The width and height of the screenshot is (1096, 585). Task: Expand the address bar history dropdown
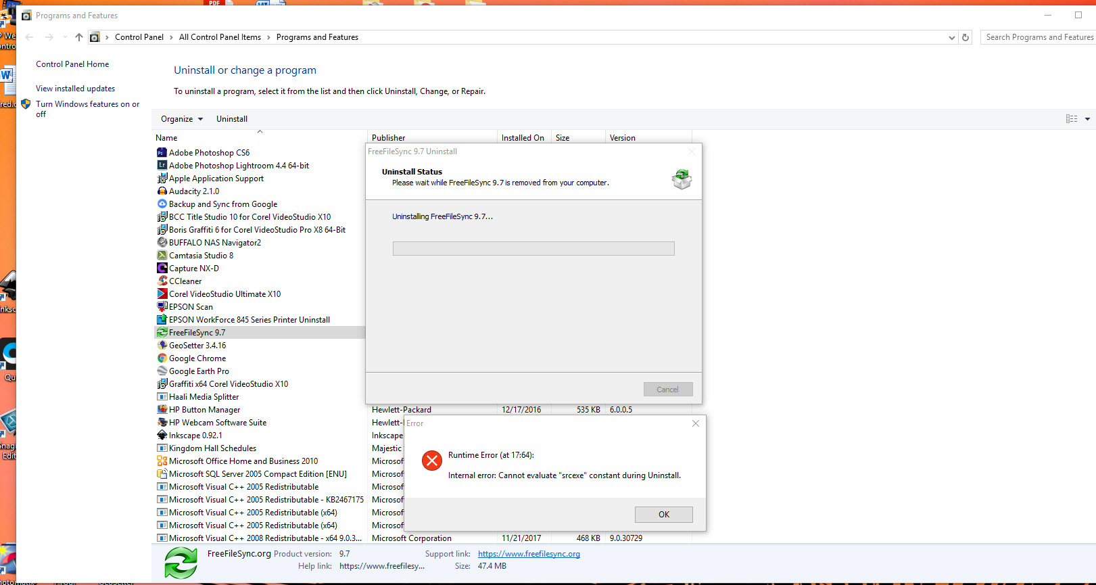(952, 38)
